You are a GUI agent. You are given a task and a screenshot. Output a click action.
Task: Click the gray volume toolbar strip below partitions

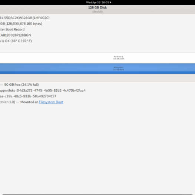pyautogui.click(x=97, y=78)
